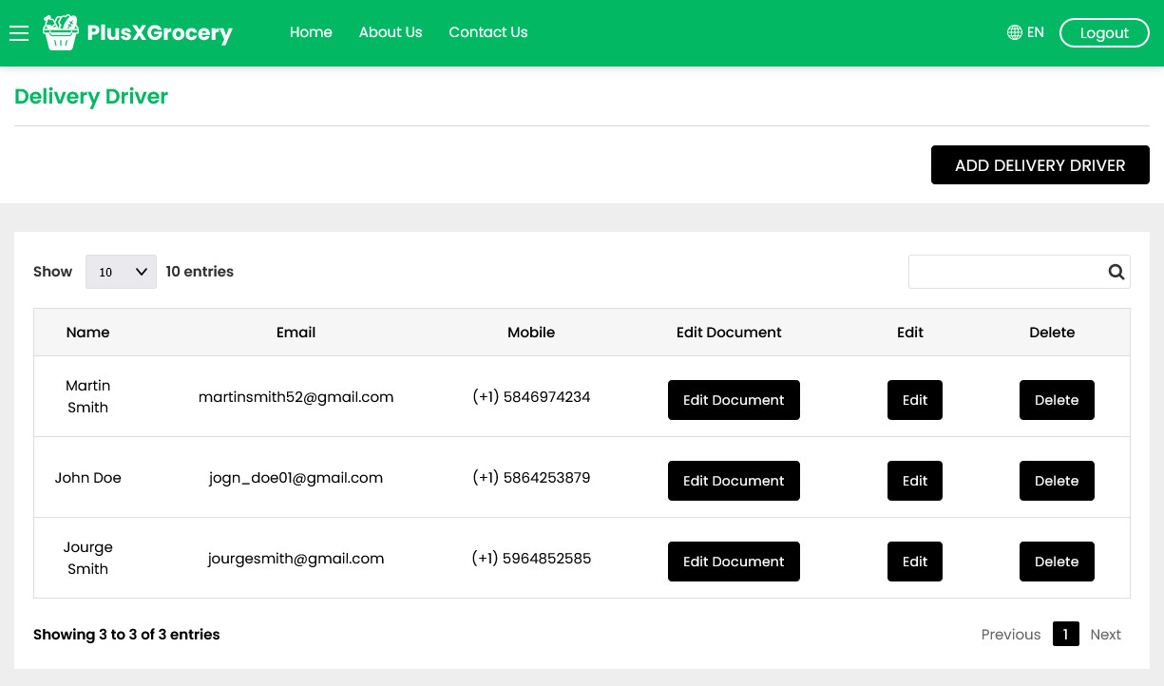1164x686 pixels.
Task: Delete the Martin Smith row
Action: click(1056, 400)
